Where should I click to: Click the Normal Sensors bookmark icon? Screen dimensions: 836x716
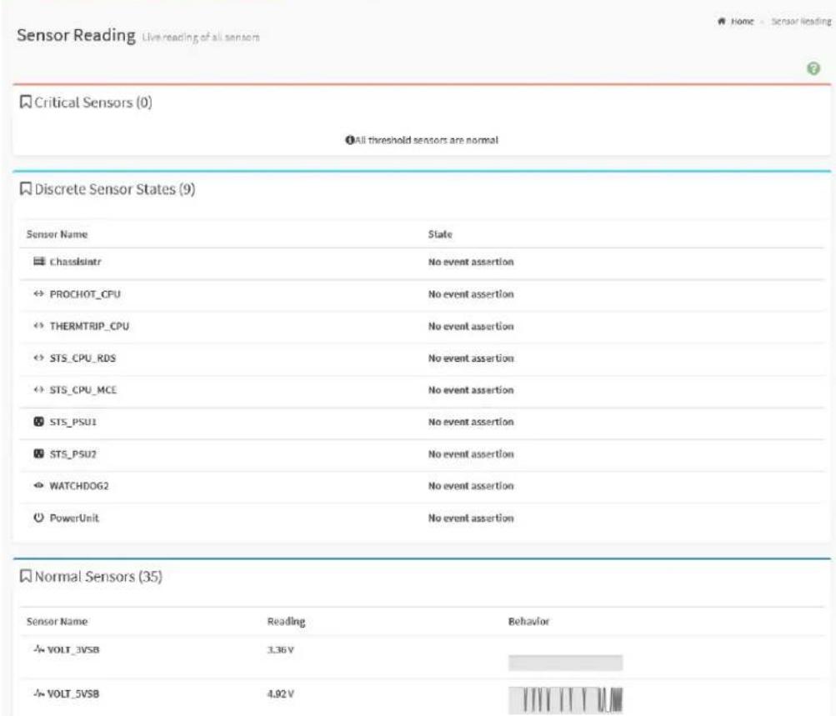[25, 576]
